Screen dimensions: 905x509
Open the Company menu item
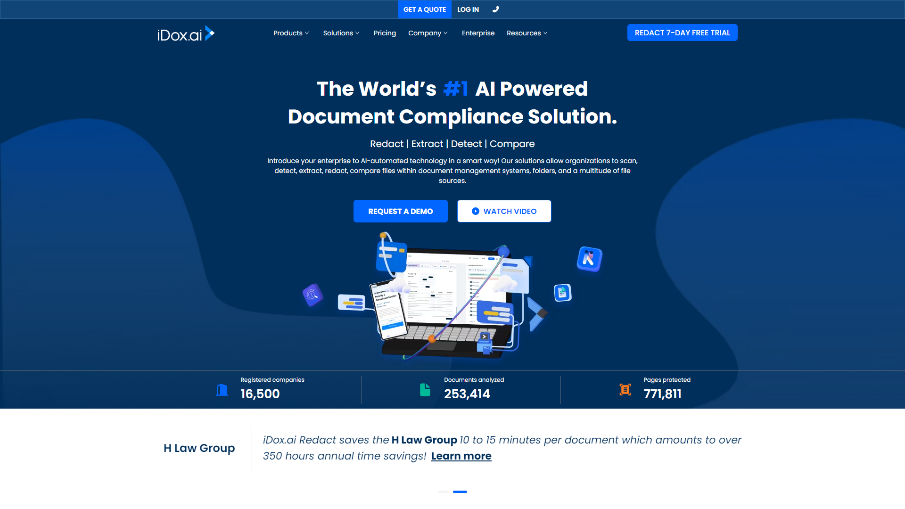click(x=428, y=33)
